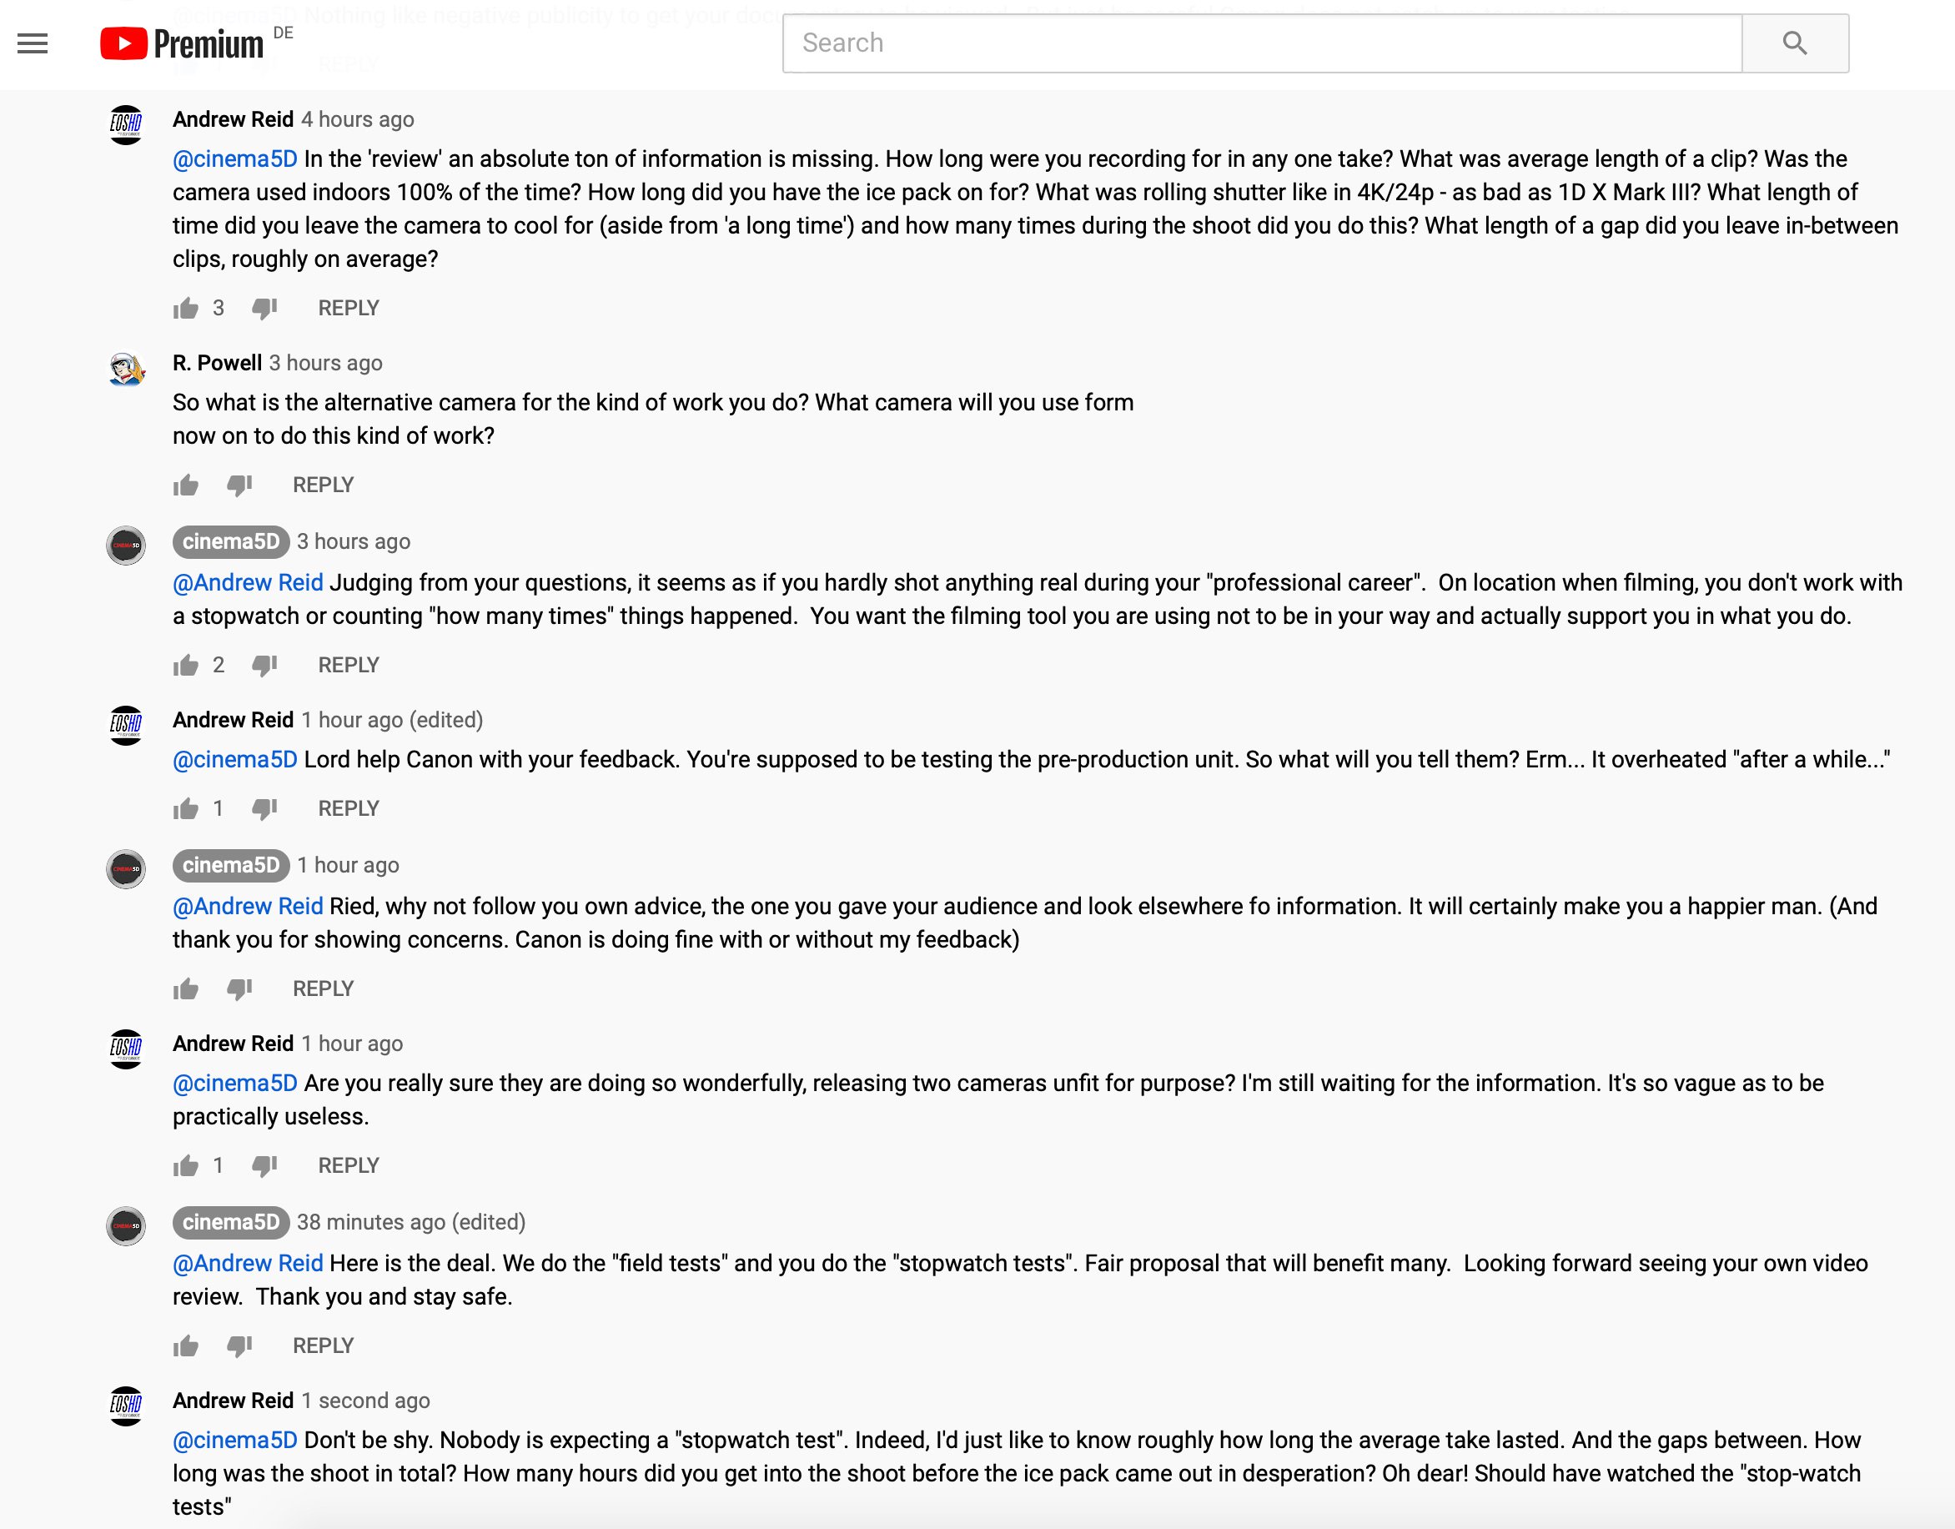Like Andrew Reid's 'Lord help Canon' comment

(x=186, y=809)
